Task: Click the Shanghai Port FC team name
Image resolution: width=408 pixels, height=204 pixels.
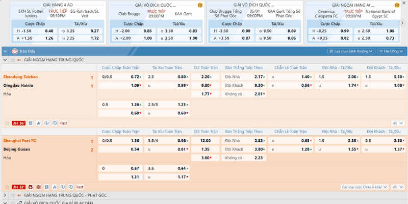Action: [x=20, y=140]
